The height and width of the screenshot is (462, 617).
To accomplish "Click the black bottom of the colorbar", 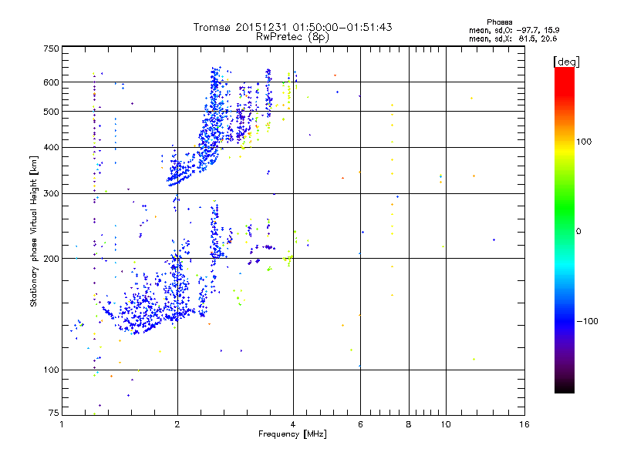I will tap(565, 387).
